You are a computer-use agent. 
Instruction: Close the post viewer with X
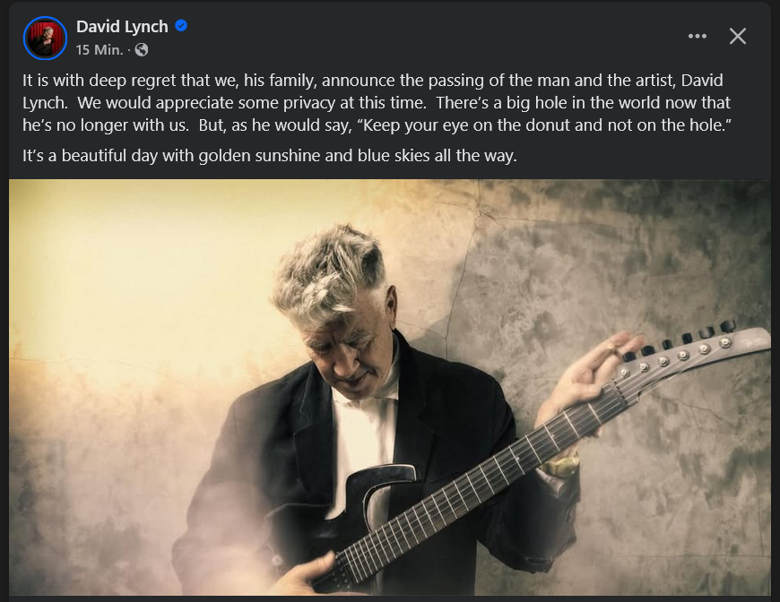[737, 36]
